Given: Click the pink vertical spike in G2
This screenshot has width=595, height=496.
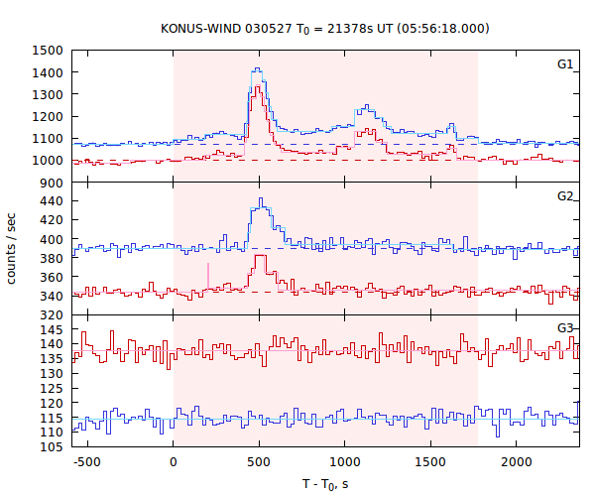Looking at the screenshot, I should point(208,277).
